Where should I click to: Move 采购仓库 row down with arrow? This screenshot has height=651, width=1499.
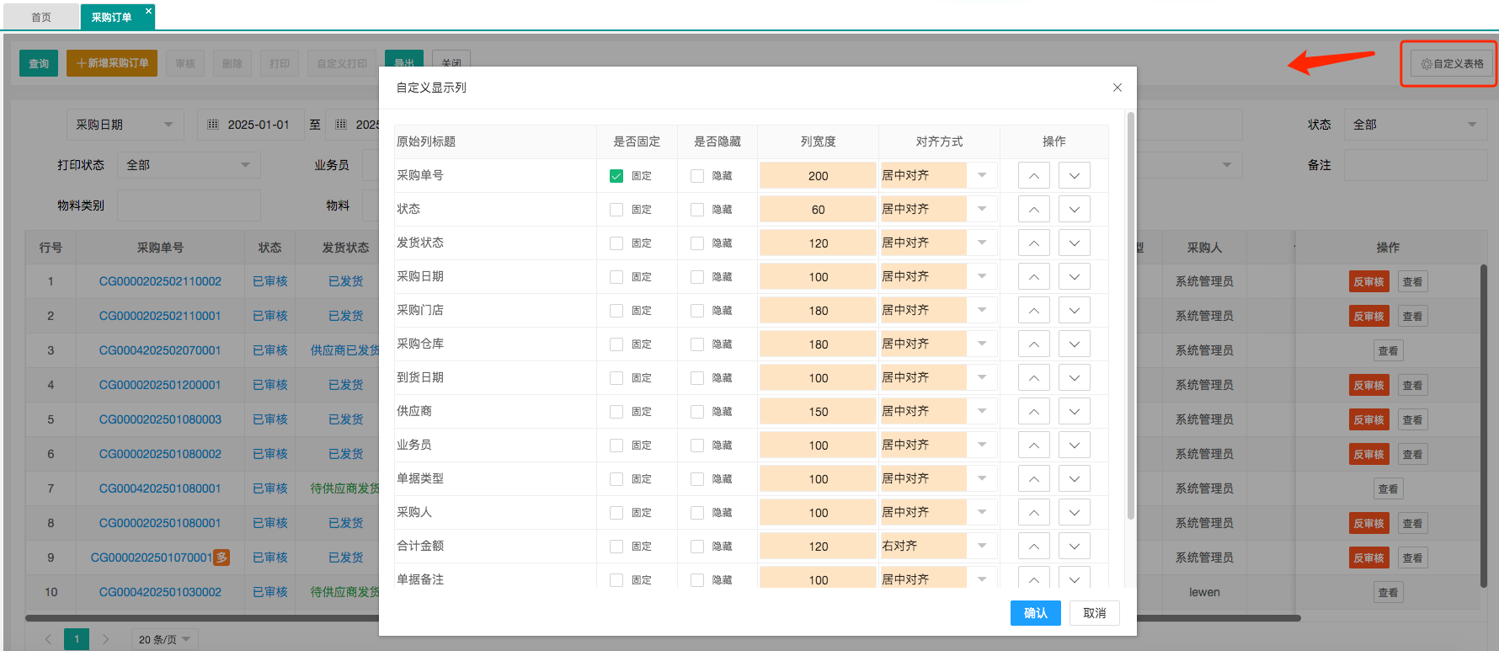point(1074,344)
